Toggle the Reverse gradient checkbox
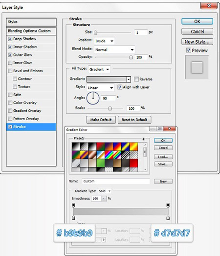The image size is (220, 256). 136,79
